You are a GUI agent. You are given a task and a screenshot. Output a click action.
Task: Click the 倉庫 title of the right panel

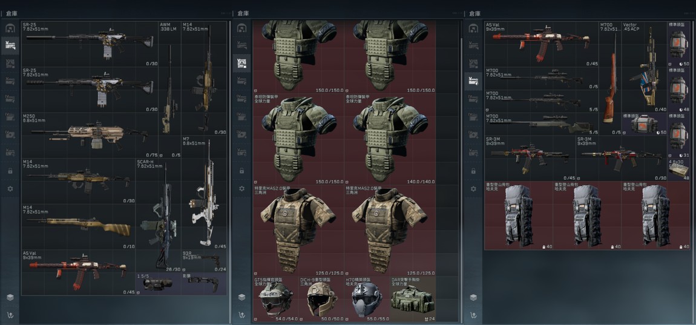[475, 14]
